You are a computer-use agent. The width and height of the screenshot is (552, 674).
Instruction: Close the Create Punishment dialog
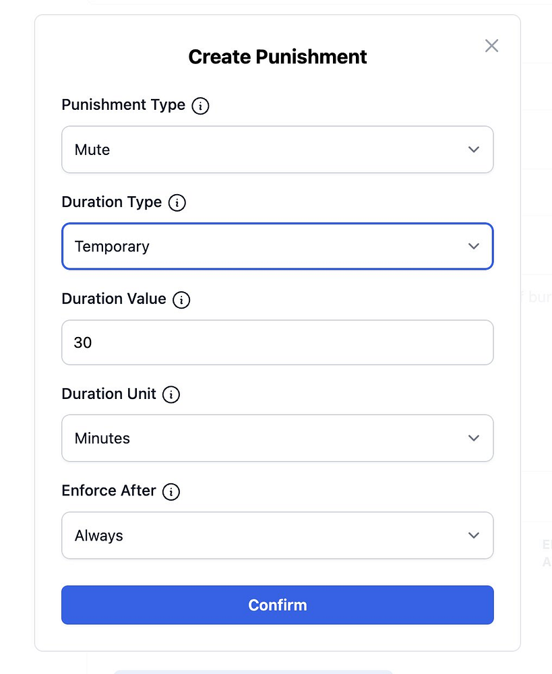click(x=492, y=46)
